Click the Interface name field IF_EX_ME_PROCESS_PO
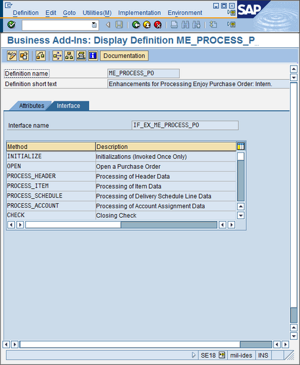Image resolution: width=300 pixels, height=365 pixels. 186,125
